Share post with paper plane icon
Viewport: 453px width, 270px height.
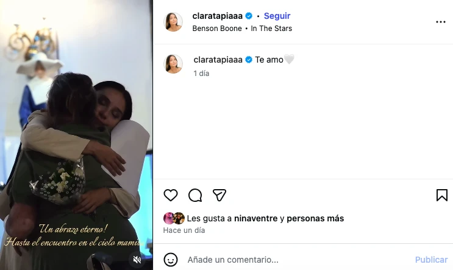coord(219,195)
